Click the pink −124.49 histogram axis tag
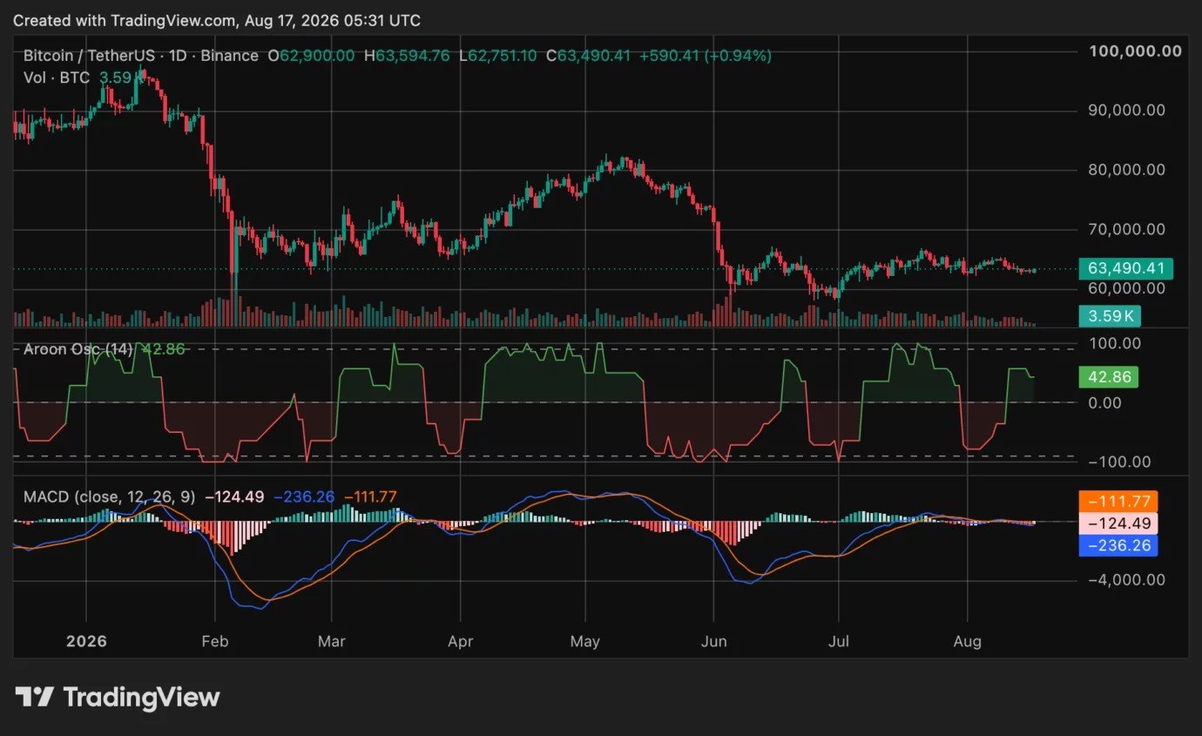The image size is (1202, 736). coord(1119,523)
